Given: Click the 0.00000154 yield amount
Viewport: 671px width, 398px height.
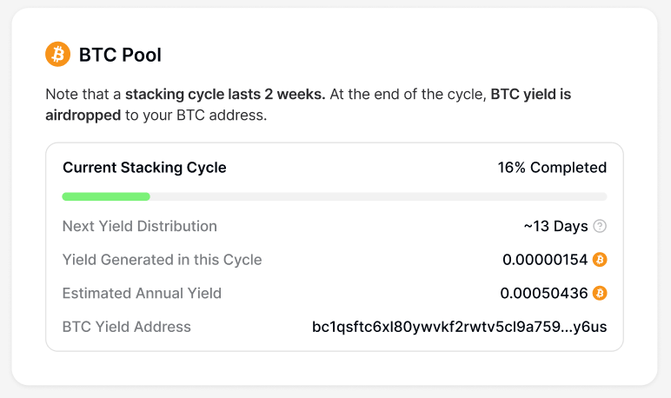Looking at the screenshot, I should pyautogui.click(x=545, y=259).
